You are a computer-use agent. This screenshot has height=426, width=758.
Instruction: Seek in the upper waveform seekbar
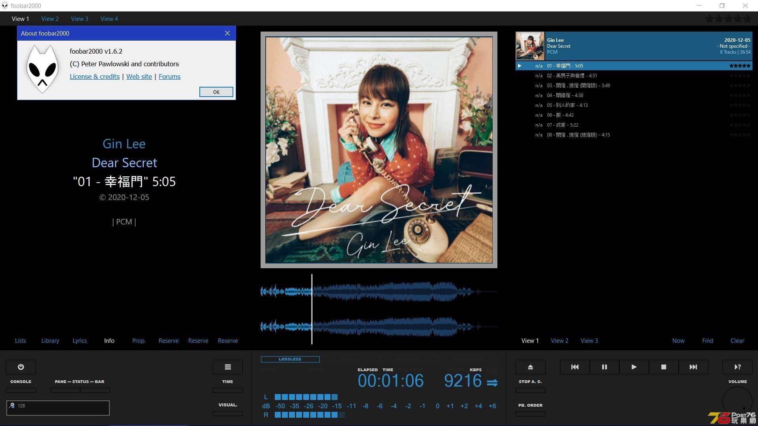coord(379,291)
